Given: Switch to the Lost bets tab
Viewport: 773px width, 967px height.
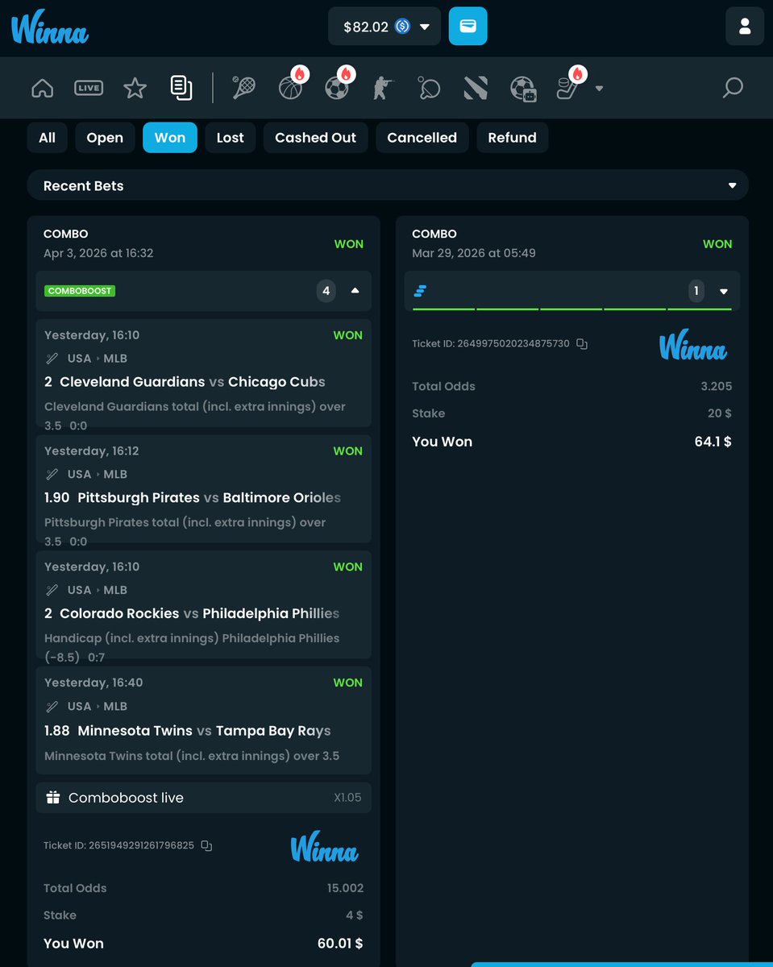Looking at the screenshot, I should click(230, 138).
